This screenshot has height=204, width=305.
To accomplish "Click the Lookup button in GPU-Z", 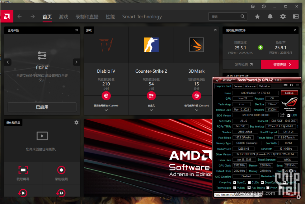I will pos(289,93).
